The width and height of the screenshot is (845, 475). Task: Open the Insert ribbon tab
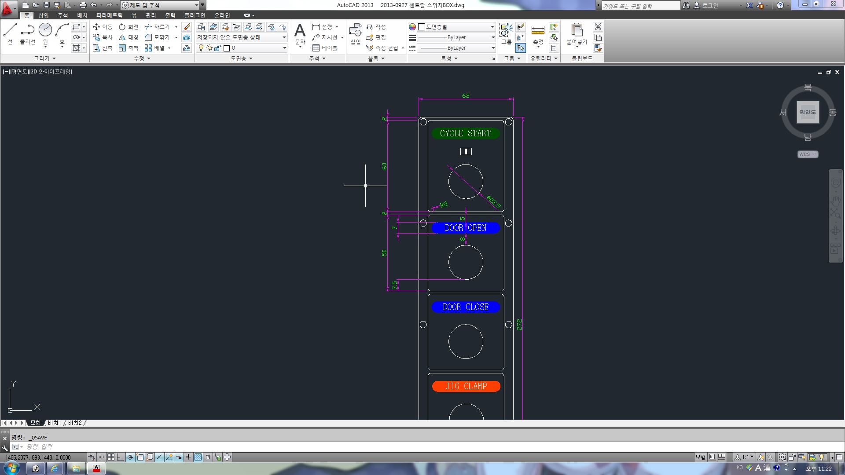(44, 15)
